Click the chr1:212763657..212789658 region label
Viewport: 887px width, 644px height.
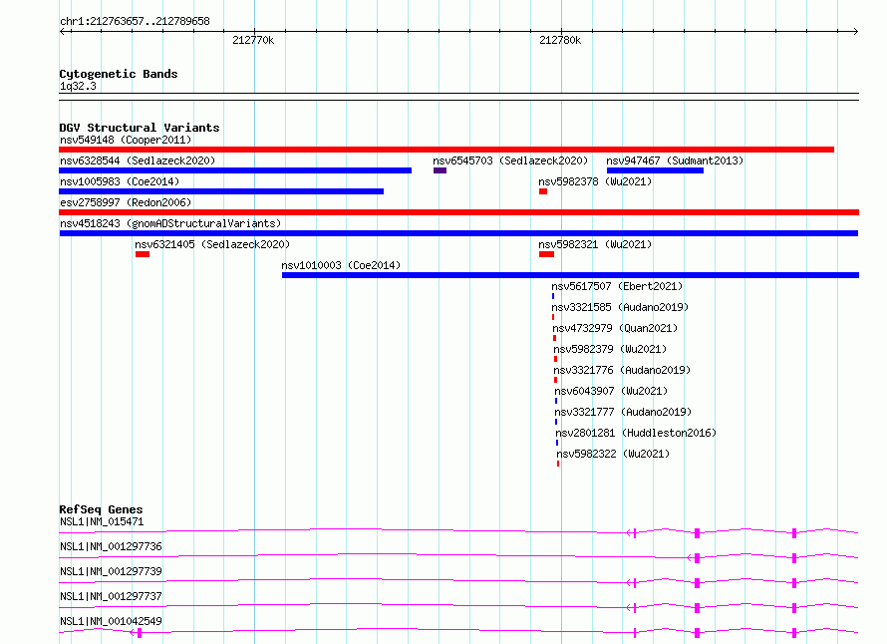point(135,21)
